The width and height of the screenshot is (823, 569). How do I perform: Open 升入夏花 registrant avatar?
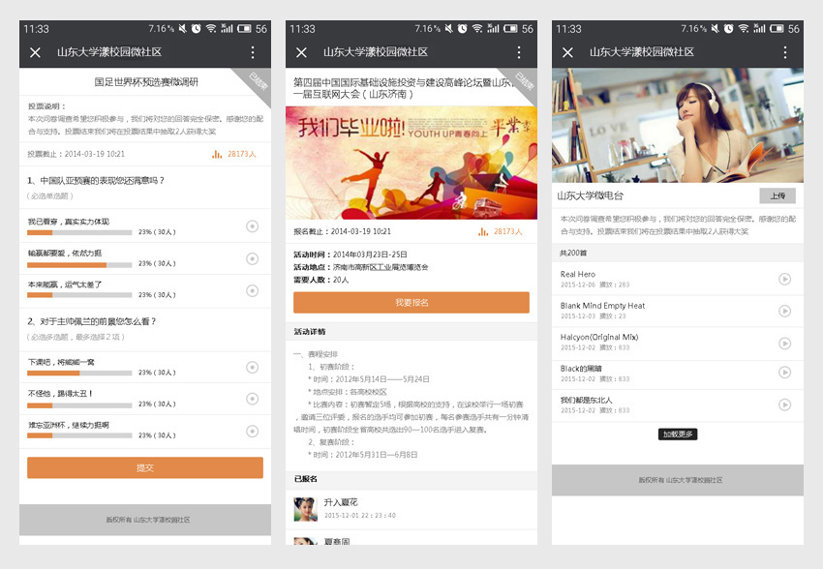coord(305,508)
